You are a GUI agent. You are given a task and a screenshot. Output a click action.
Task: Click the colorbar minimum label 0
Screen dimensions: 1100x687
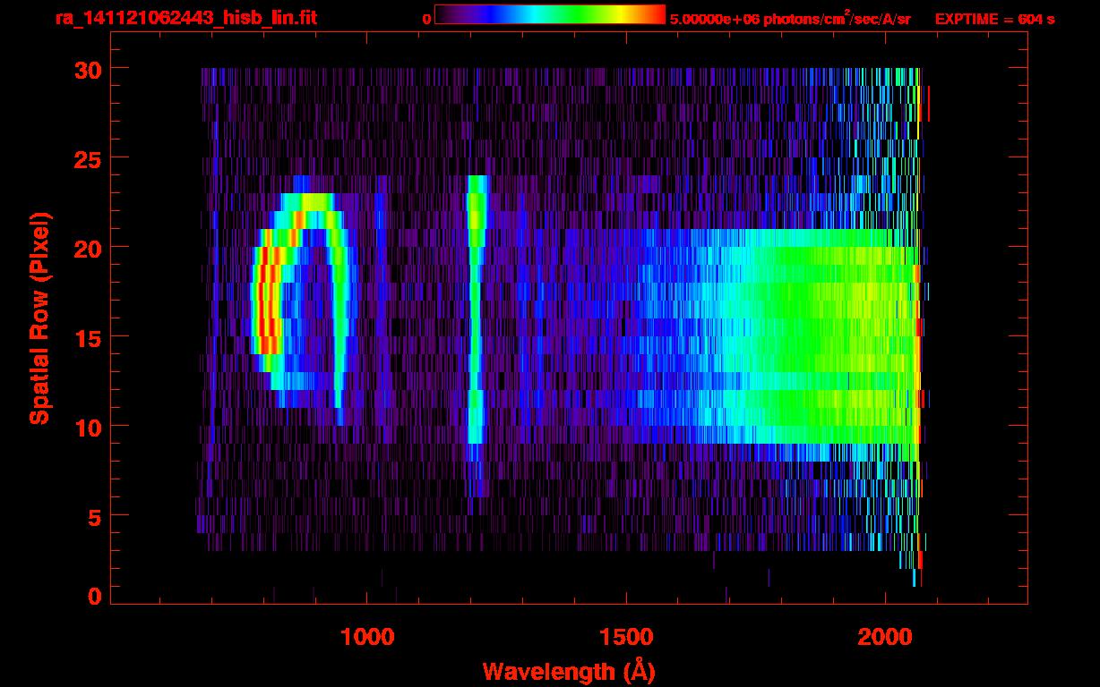pyautogui.click(x=427, y=19)
